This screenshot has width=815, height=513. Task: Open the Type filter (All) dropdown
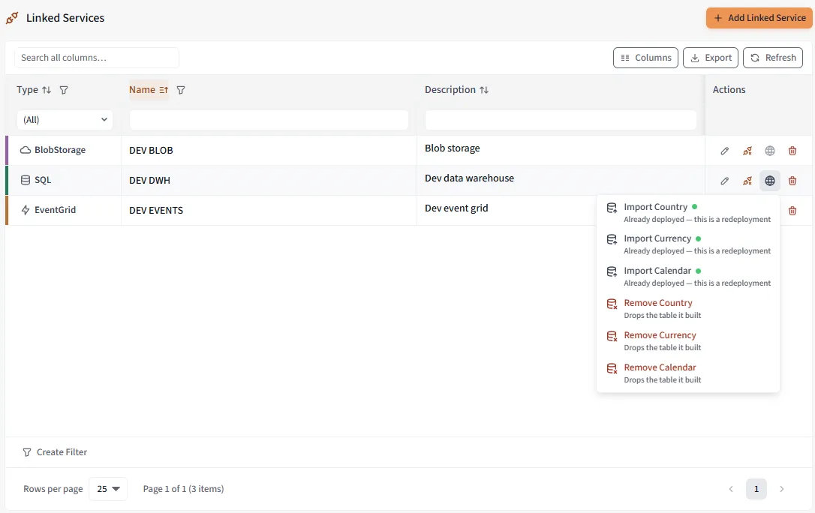coord(65,120)
